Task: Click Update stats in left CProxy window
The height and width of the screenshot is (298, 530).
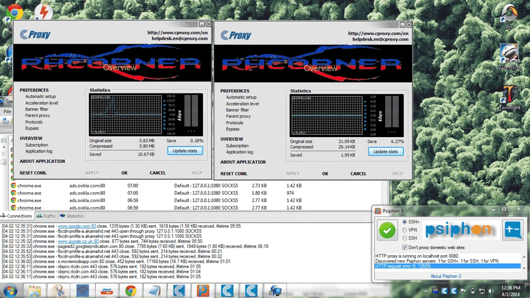Action: [x=185, y=151]
